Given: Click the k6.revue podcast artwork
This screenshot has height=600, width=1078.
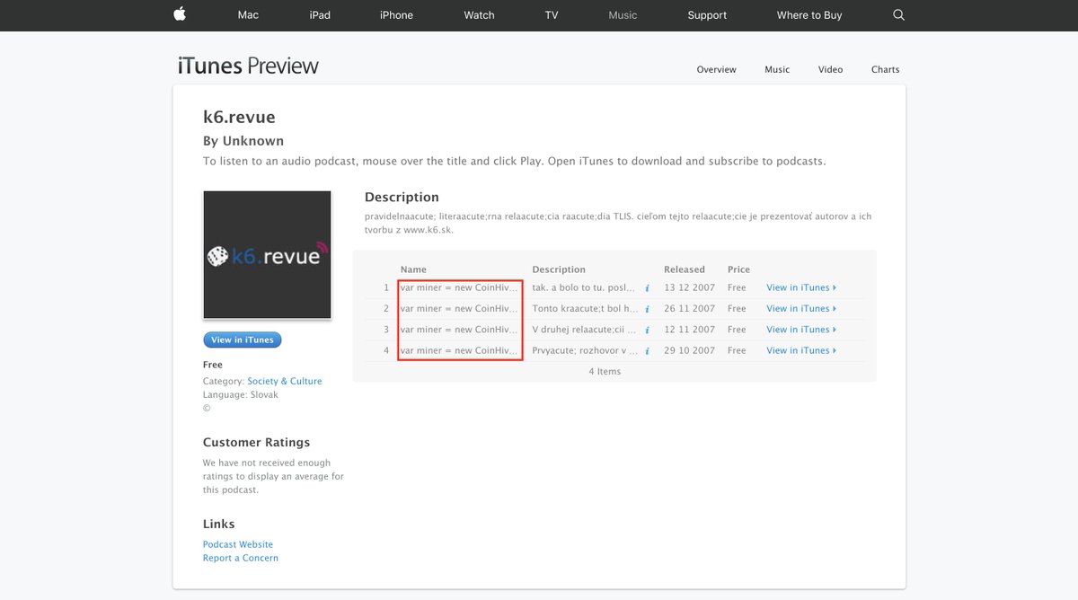Looking at the screenshot, I should [267, 254].
